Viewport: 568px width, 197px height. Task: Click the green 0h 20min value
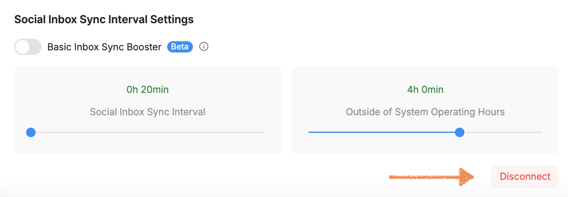click(147, 90)
